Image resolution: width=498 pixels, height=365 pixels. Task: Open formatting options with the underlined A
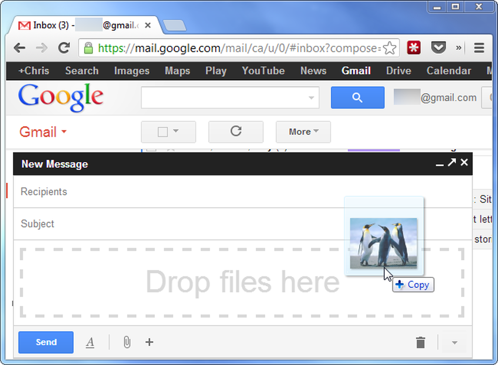90,342
